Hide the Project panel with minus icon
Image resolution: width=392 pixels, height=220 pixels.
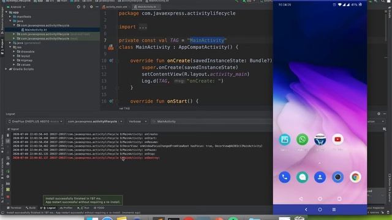click(97, 7)
